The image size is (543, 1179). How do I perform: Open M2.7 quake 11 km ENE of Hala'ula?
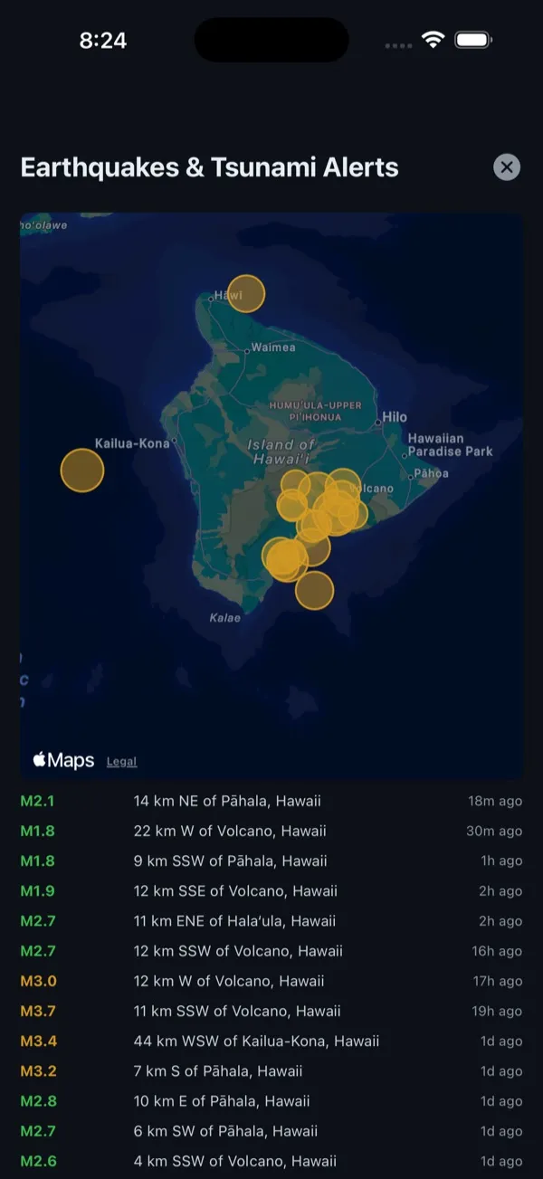tap(271, 920)
